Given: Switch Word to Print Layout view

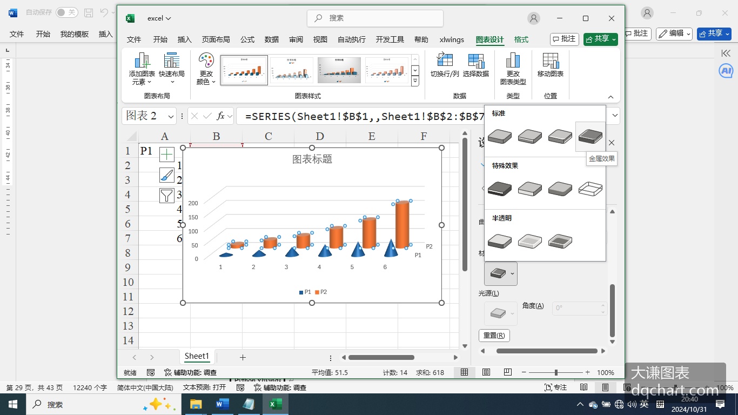Looking at the screenshot, I should tap(605, 387).
